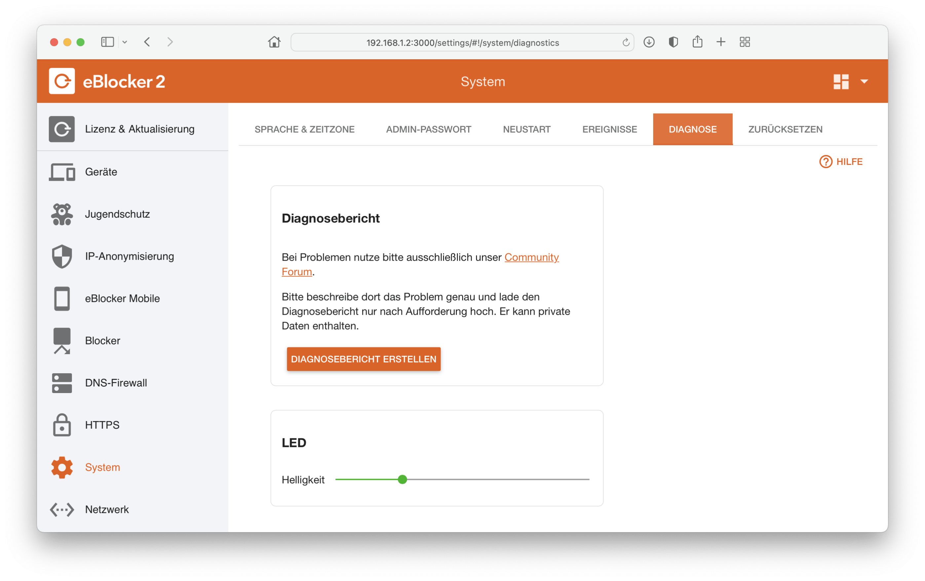The height and width of the screenshot is (581, 925).
Task: Click Diagnosebericht erstellen button
Action: tap(363, 359)
